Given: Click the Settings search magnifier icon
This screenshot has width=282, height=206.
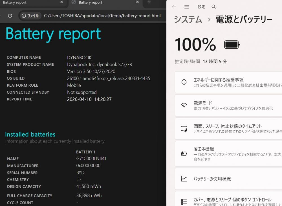Looking at the screenshot, I should [x=213, y=7].
